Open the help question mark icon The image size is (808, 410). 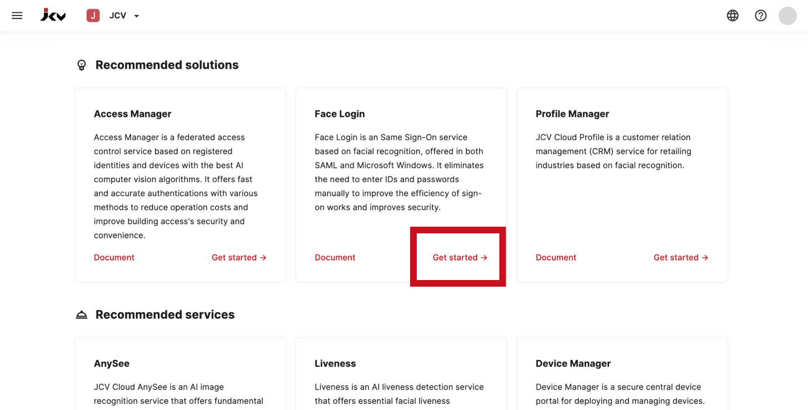pyautogui.click(x=761, y=16)
